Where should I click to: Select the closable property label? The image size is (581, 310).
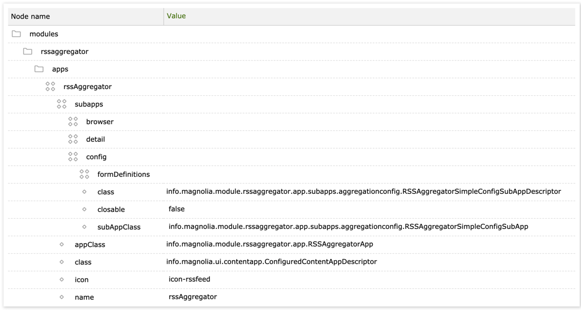pyautogui.click(x=111, y=209)
